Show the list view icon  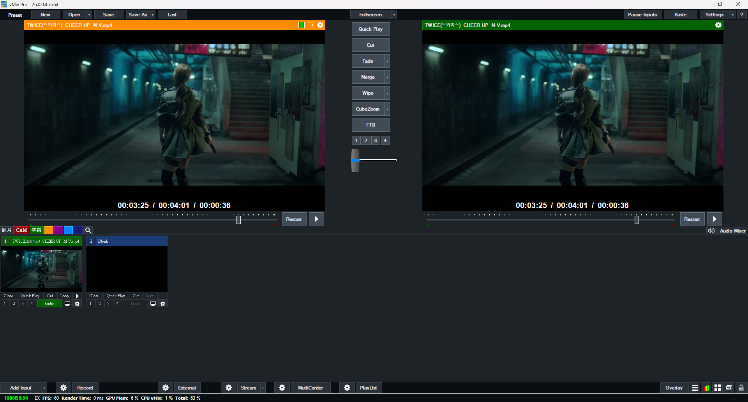pos(695,388)
